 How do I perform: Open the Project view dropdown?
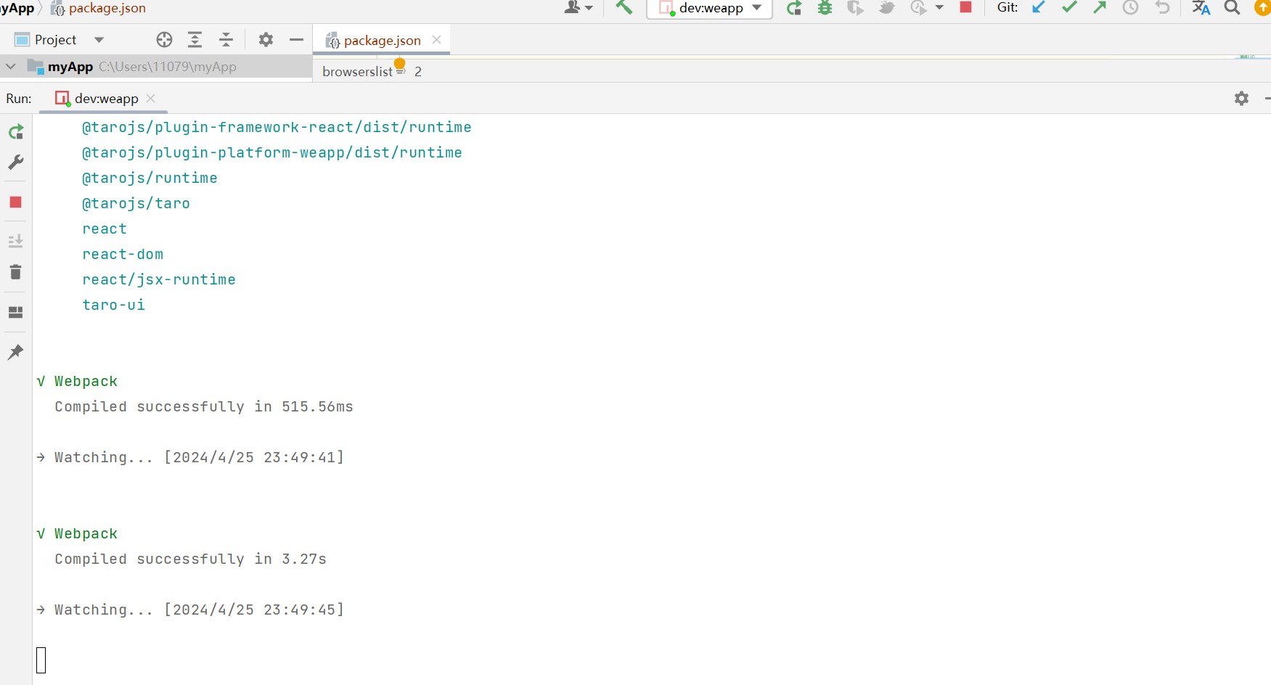(99, 40)
